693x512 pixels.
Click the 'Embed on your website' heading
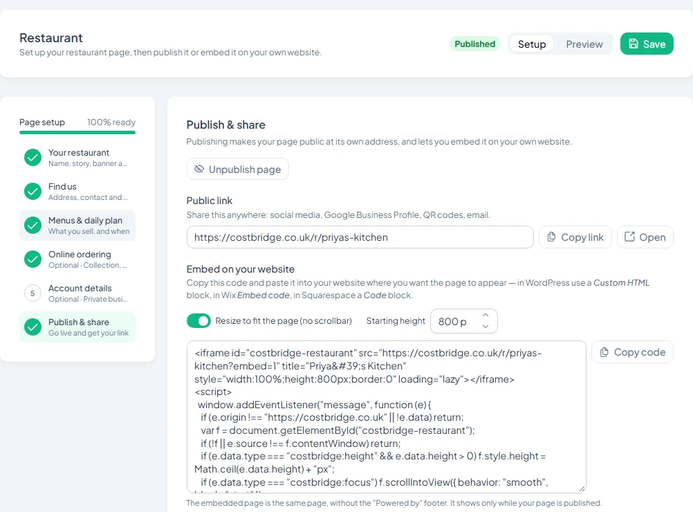pos(241,269)
